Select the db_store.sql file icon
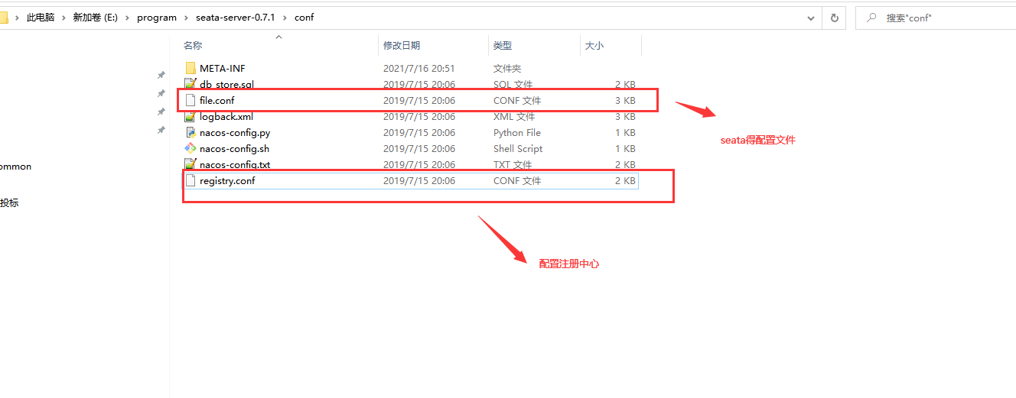Viewport: 1016px width, 398px height. [190, 84]
